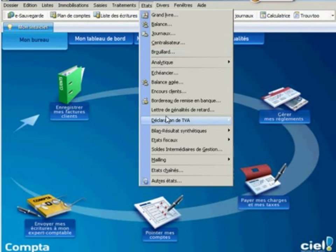Screen dimensions: 336x252
Task: Open the Immobilisations menu
Action: pos(73,5)
